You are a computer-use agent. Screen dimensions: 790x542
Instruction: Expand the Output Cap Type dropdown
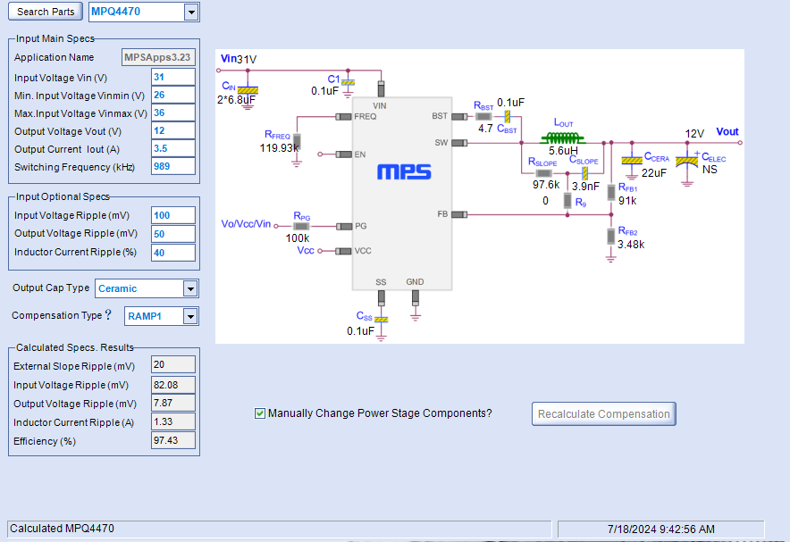point(190,289)
